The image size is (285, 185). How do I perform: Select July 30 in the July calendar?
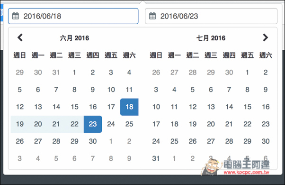pyautogui.click(x=266, y=141)
